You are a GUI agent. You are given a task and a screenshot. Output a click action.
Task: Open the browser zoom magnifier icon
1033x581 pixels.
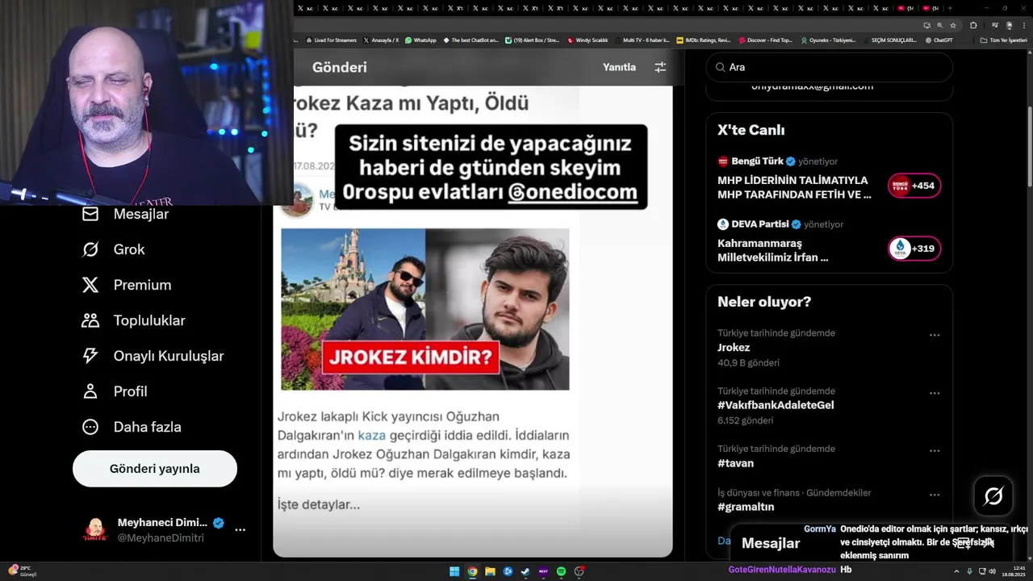click(x=939, y=25)
